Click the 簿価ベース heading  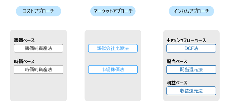24,40
